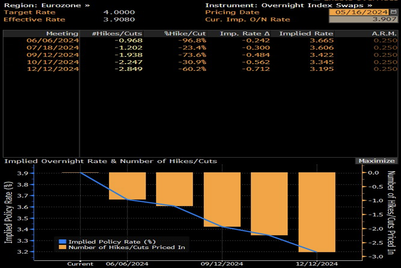Viewport: 401px width, 268px height.
Task: Select the 09/12/2024 meeting date
Action: coord(53,55)
